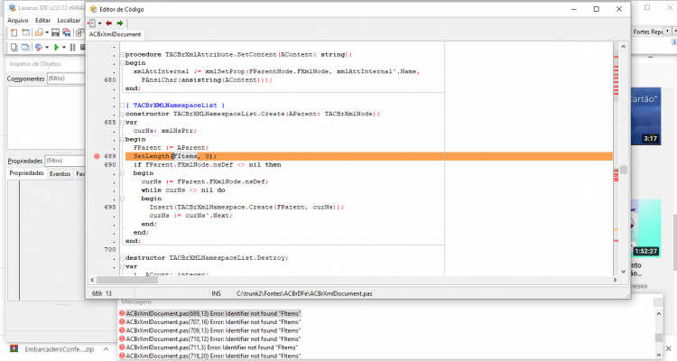Click the INS insert mode indicator in the status bar
This screenshot has height=361, width=677.
(216, 293)
